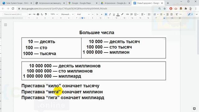Open the orange face extension icon

pyautogui.click(x=181, y=9)
